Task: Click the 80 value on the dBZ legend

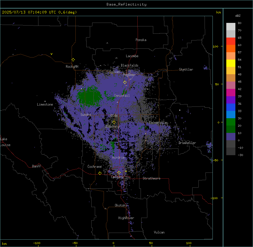Action: [x=239, y=23]
